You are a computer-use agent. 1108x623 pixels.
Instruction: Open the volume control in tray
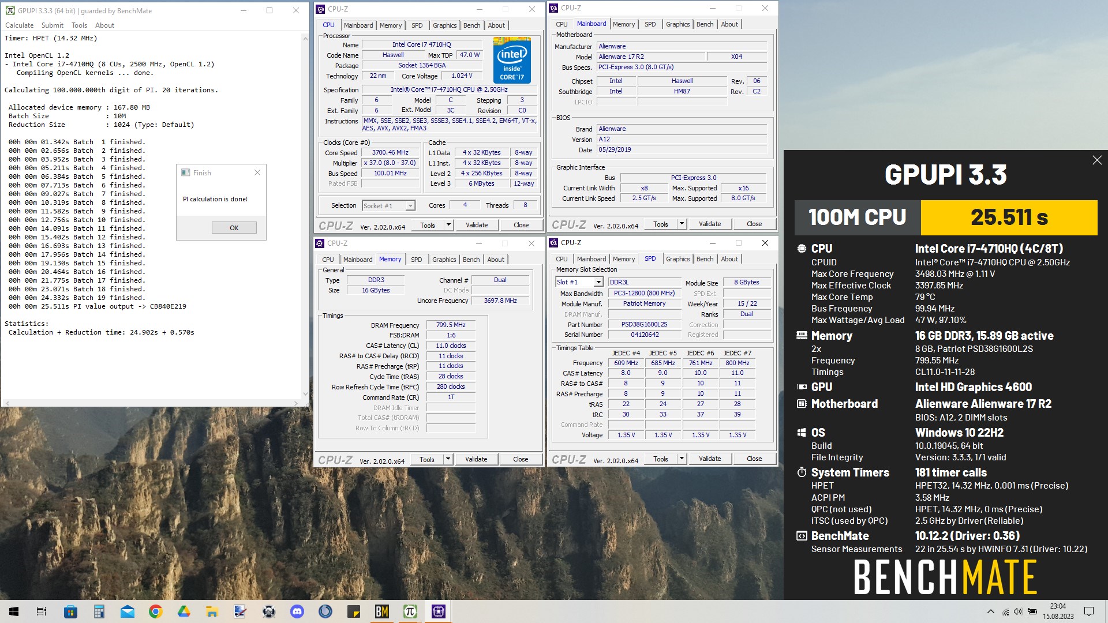[1018, 611]
